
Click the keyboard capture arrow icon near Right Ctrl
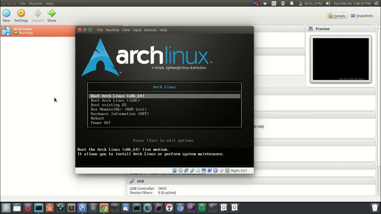tap(227, 171)
